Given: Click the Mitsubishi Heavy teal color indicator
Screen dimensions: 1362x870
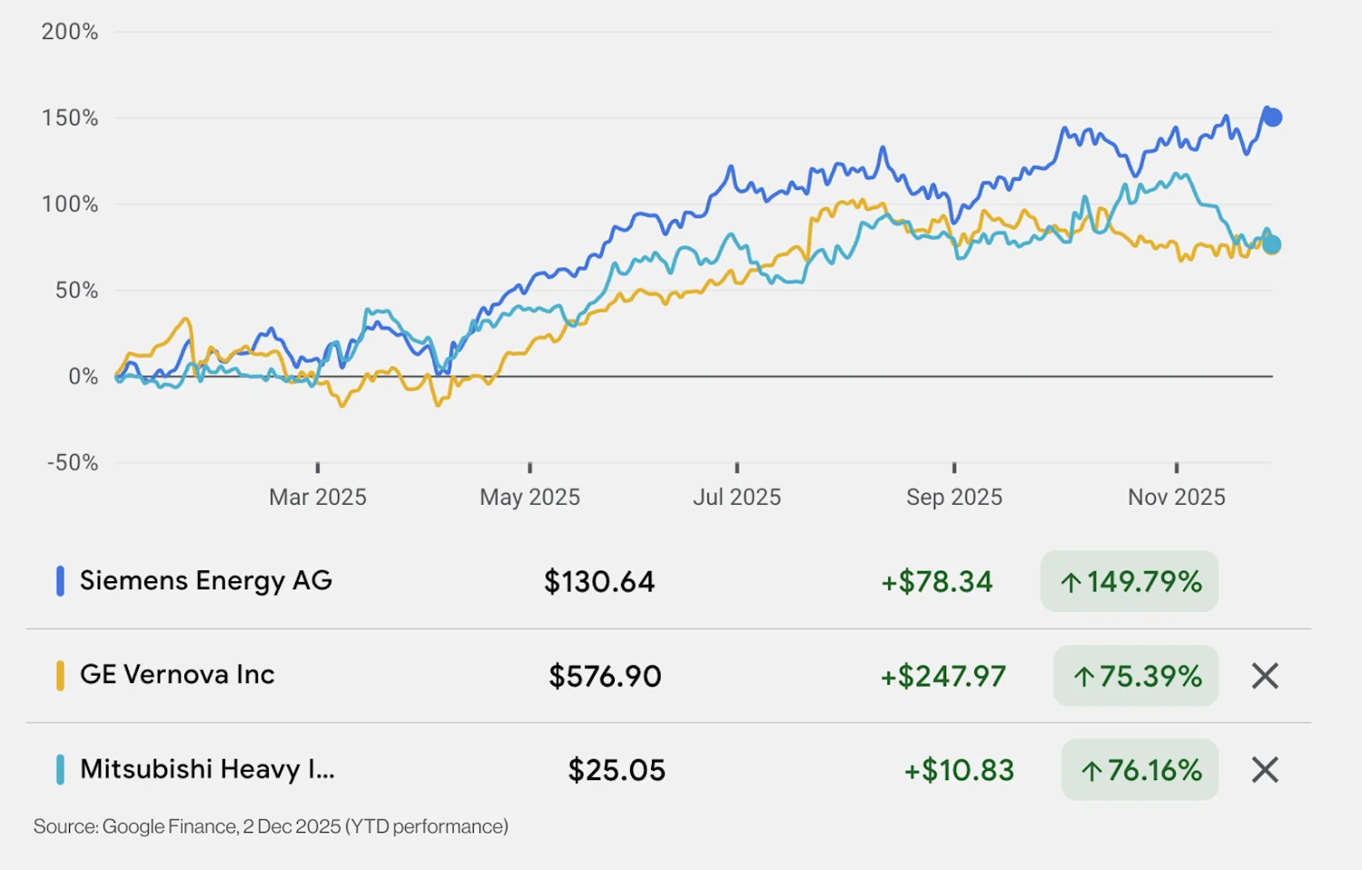Looking at the screenshot, I should coord(59,770).
